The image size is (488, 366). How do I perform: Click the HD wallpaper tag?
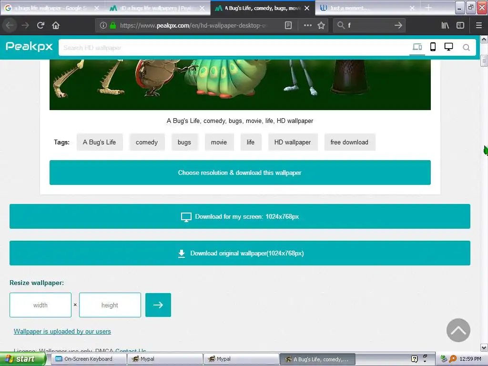click(293, 142)
